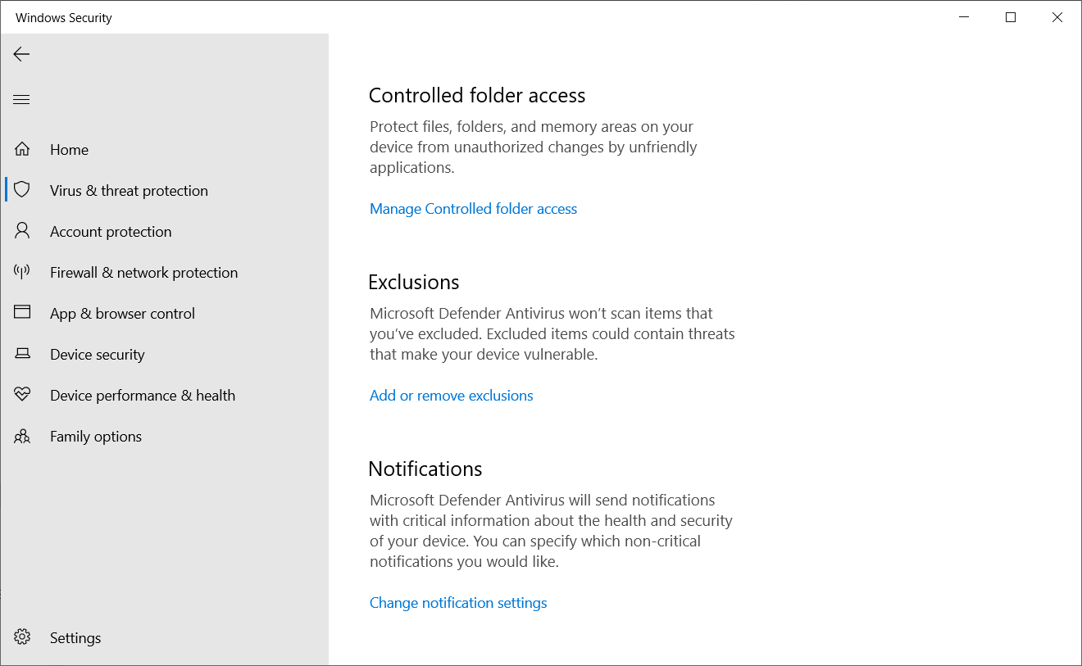This screenshot has height=666, width=1082.
Task: Open Device security label
Action: click(x=97, y=355)
